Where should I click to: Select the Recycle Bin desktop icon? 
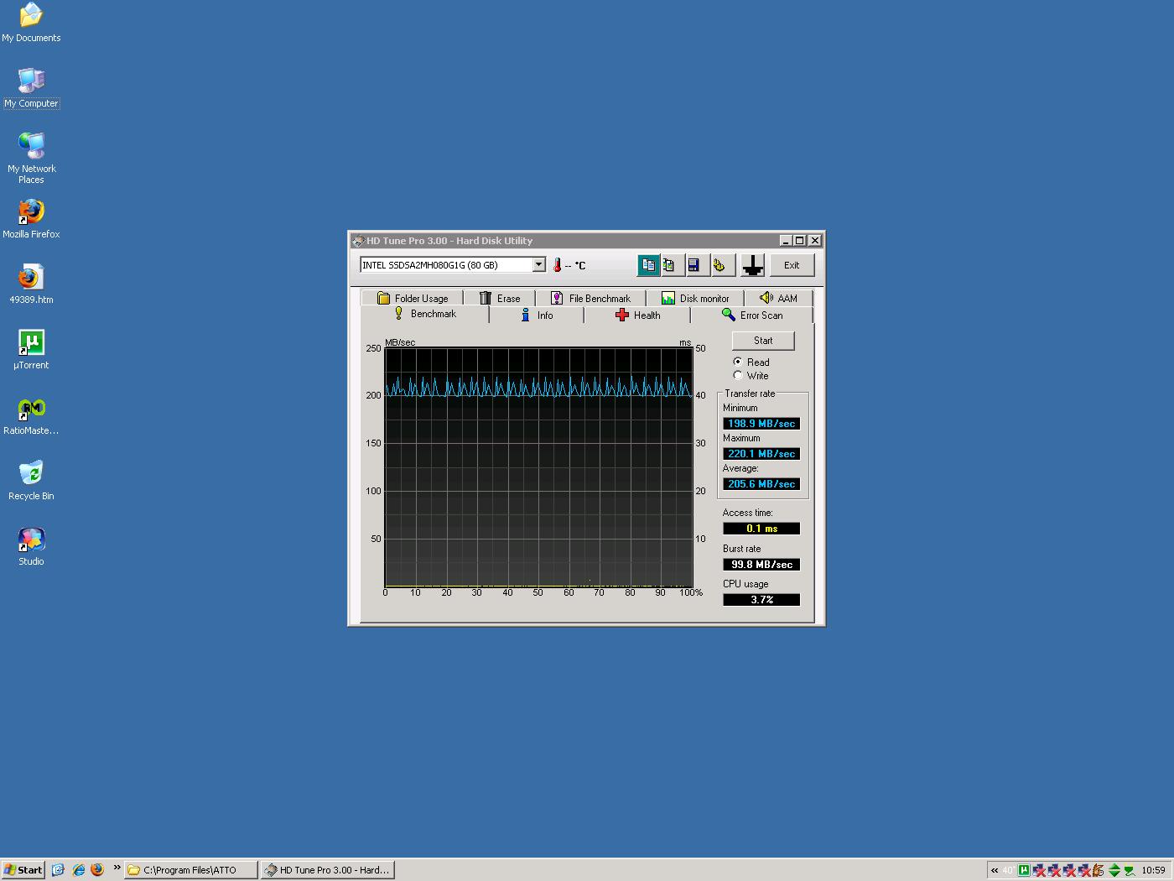[31, 481]
